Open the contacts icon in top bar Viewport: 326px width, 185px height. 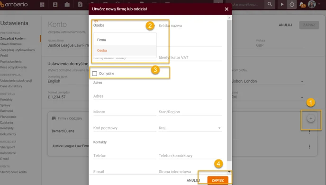click(x=55, y=4)
